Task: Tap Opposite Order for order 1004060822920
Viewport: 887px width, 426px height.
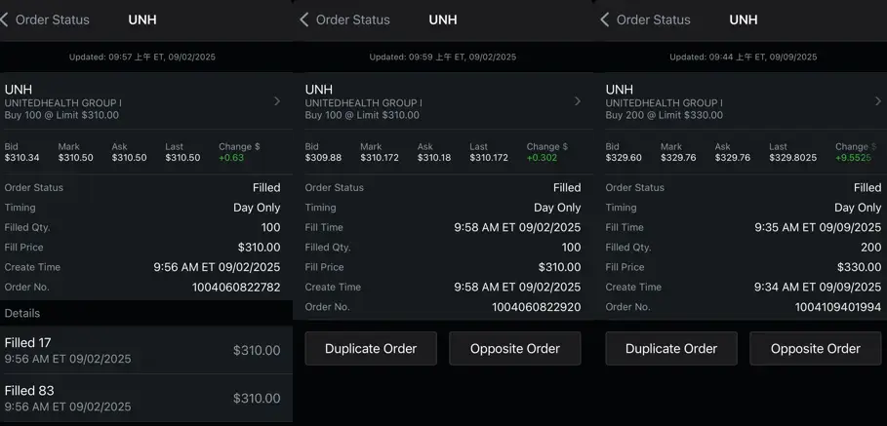Action: click(515, 349)
